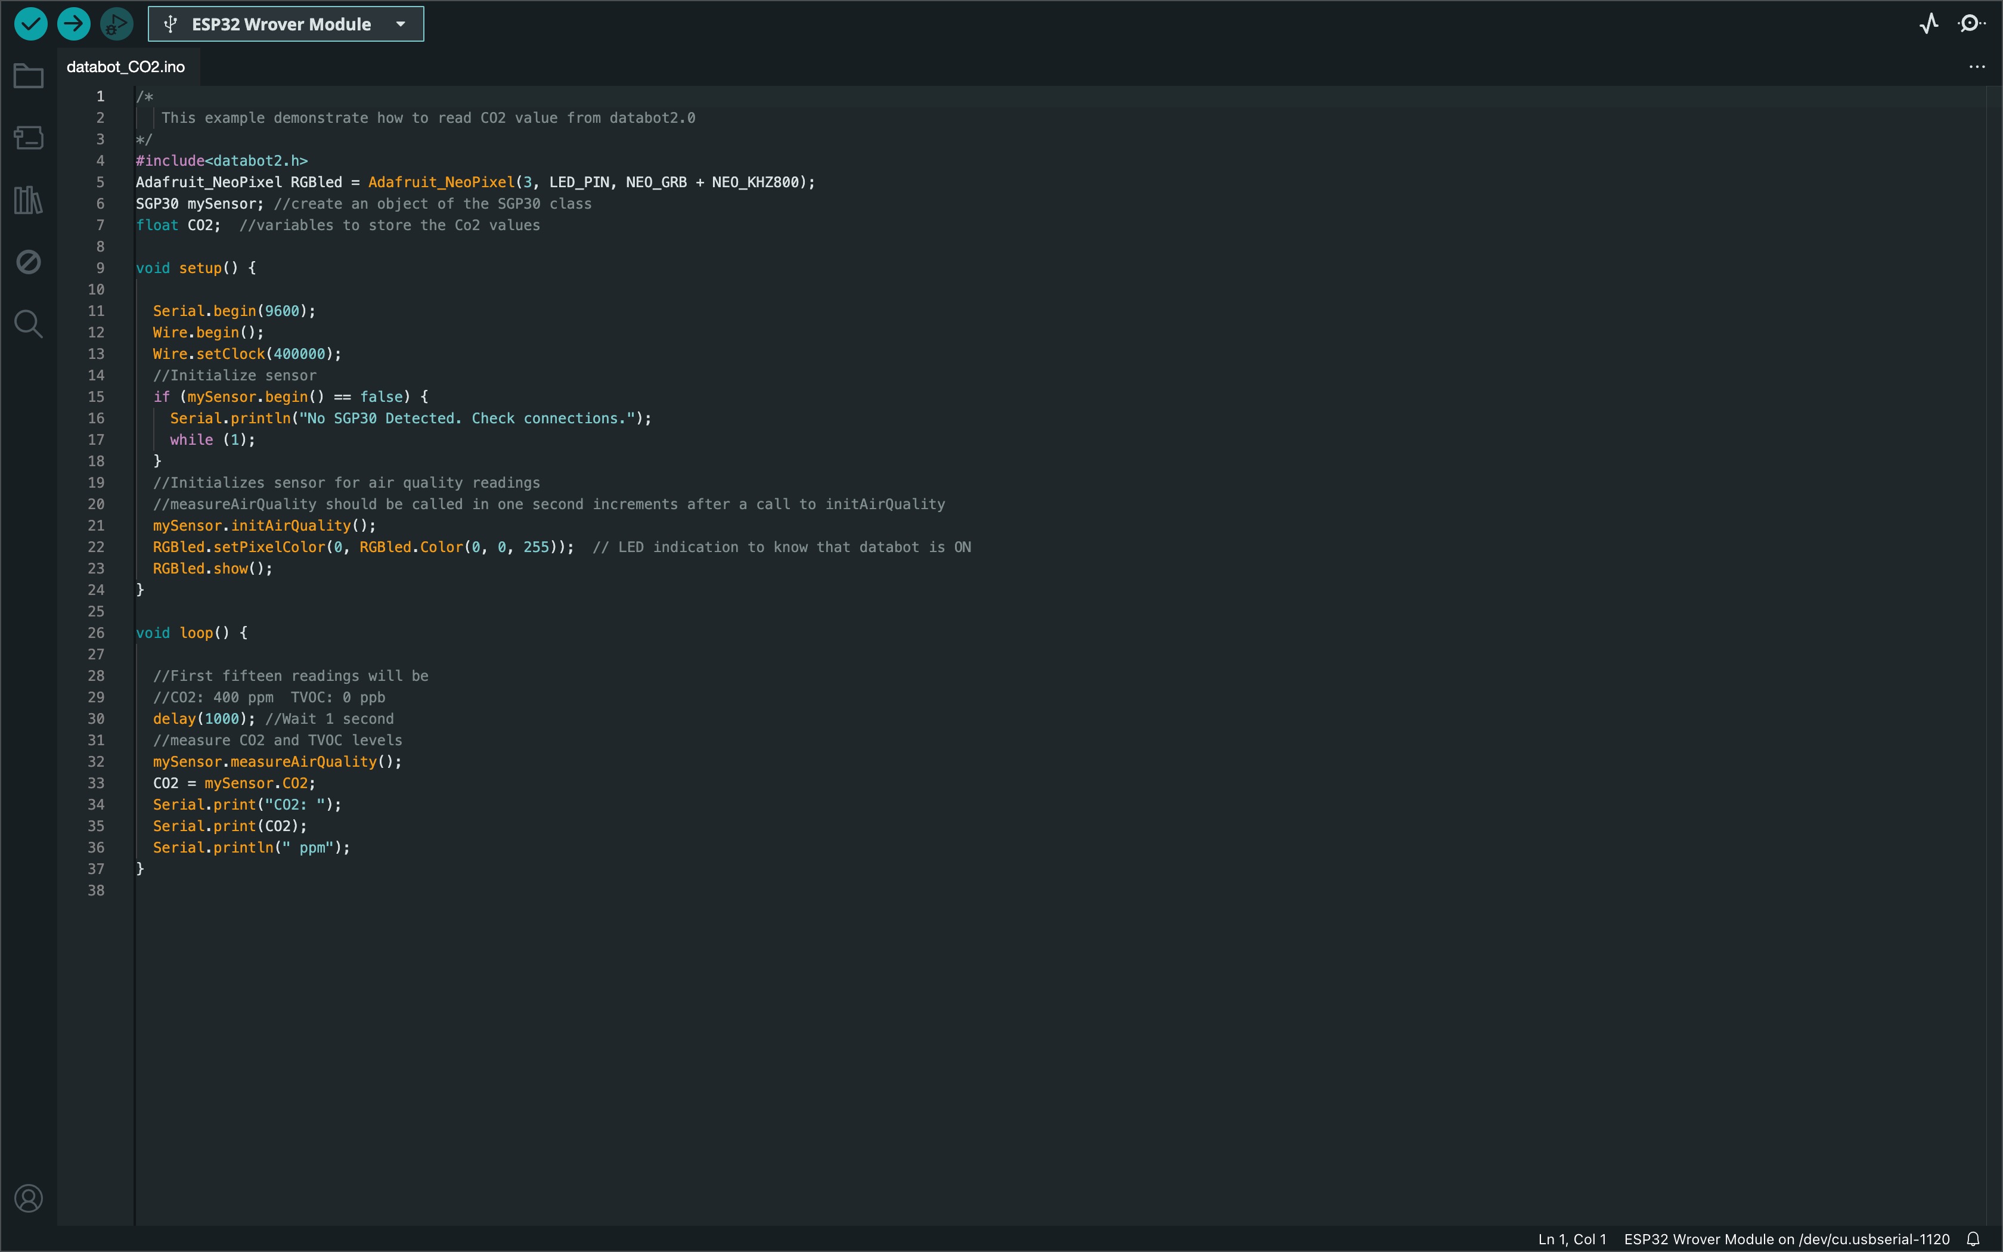Open the Serial Plotter
2003x1252 pixels.
pos(1928,24)
